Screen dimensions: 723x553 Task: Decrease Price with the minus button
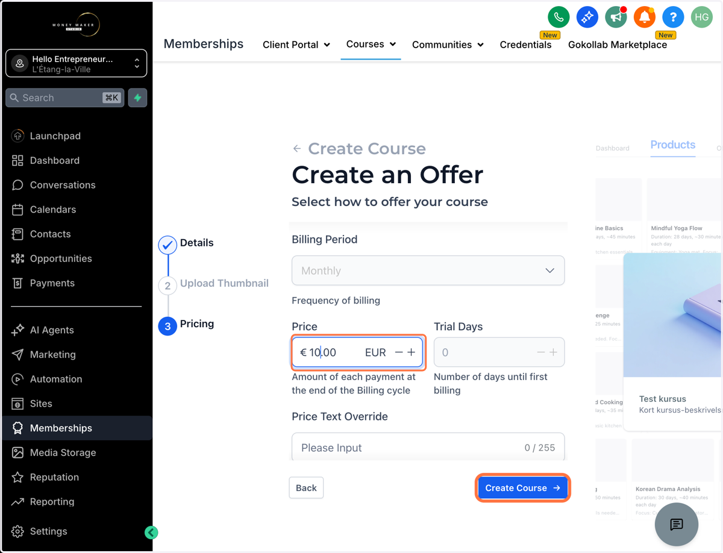(x=399, y=352)
